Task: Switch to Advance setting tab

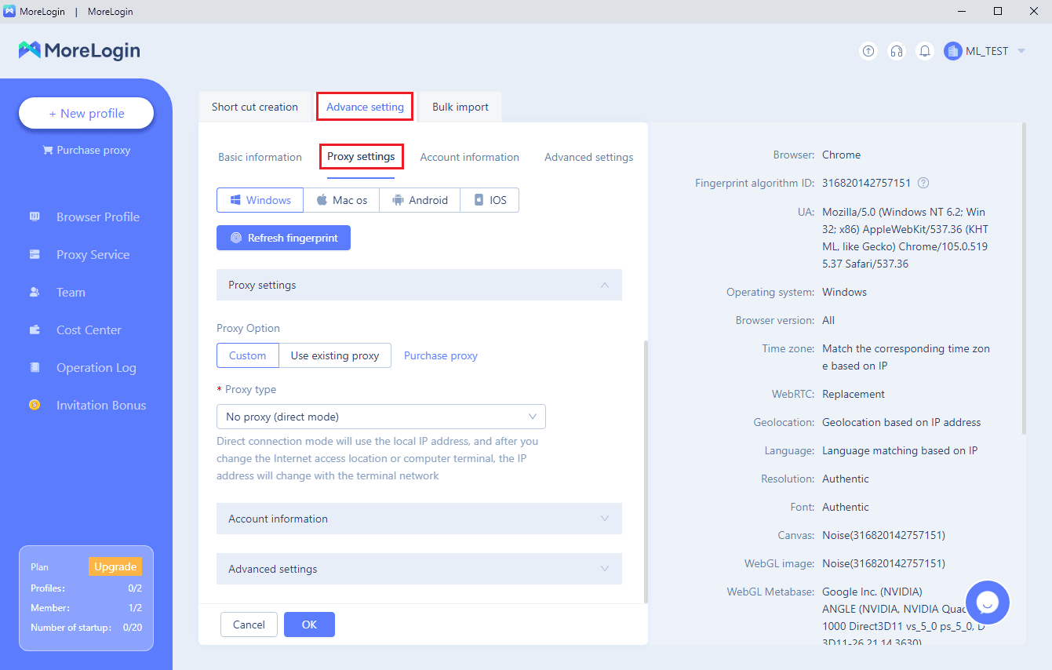Action: (x=365, y=107)
